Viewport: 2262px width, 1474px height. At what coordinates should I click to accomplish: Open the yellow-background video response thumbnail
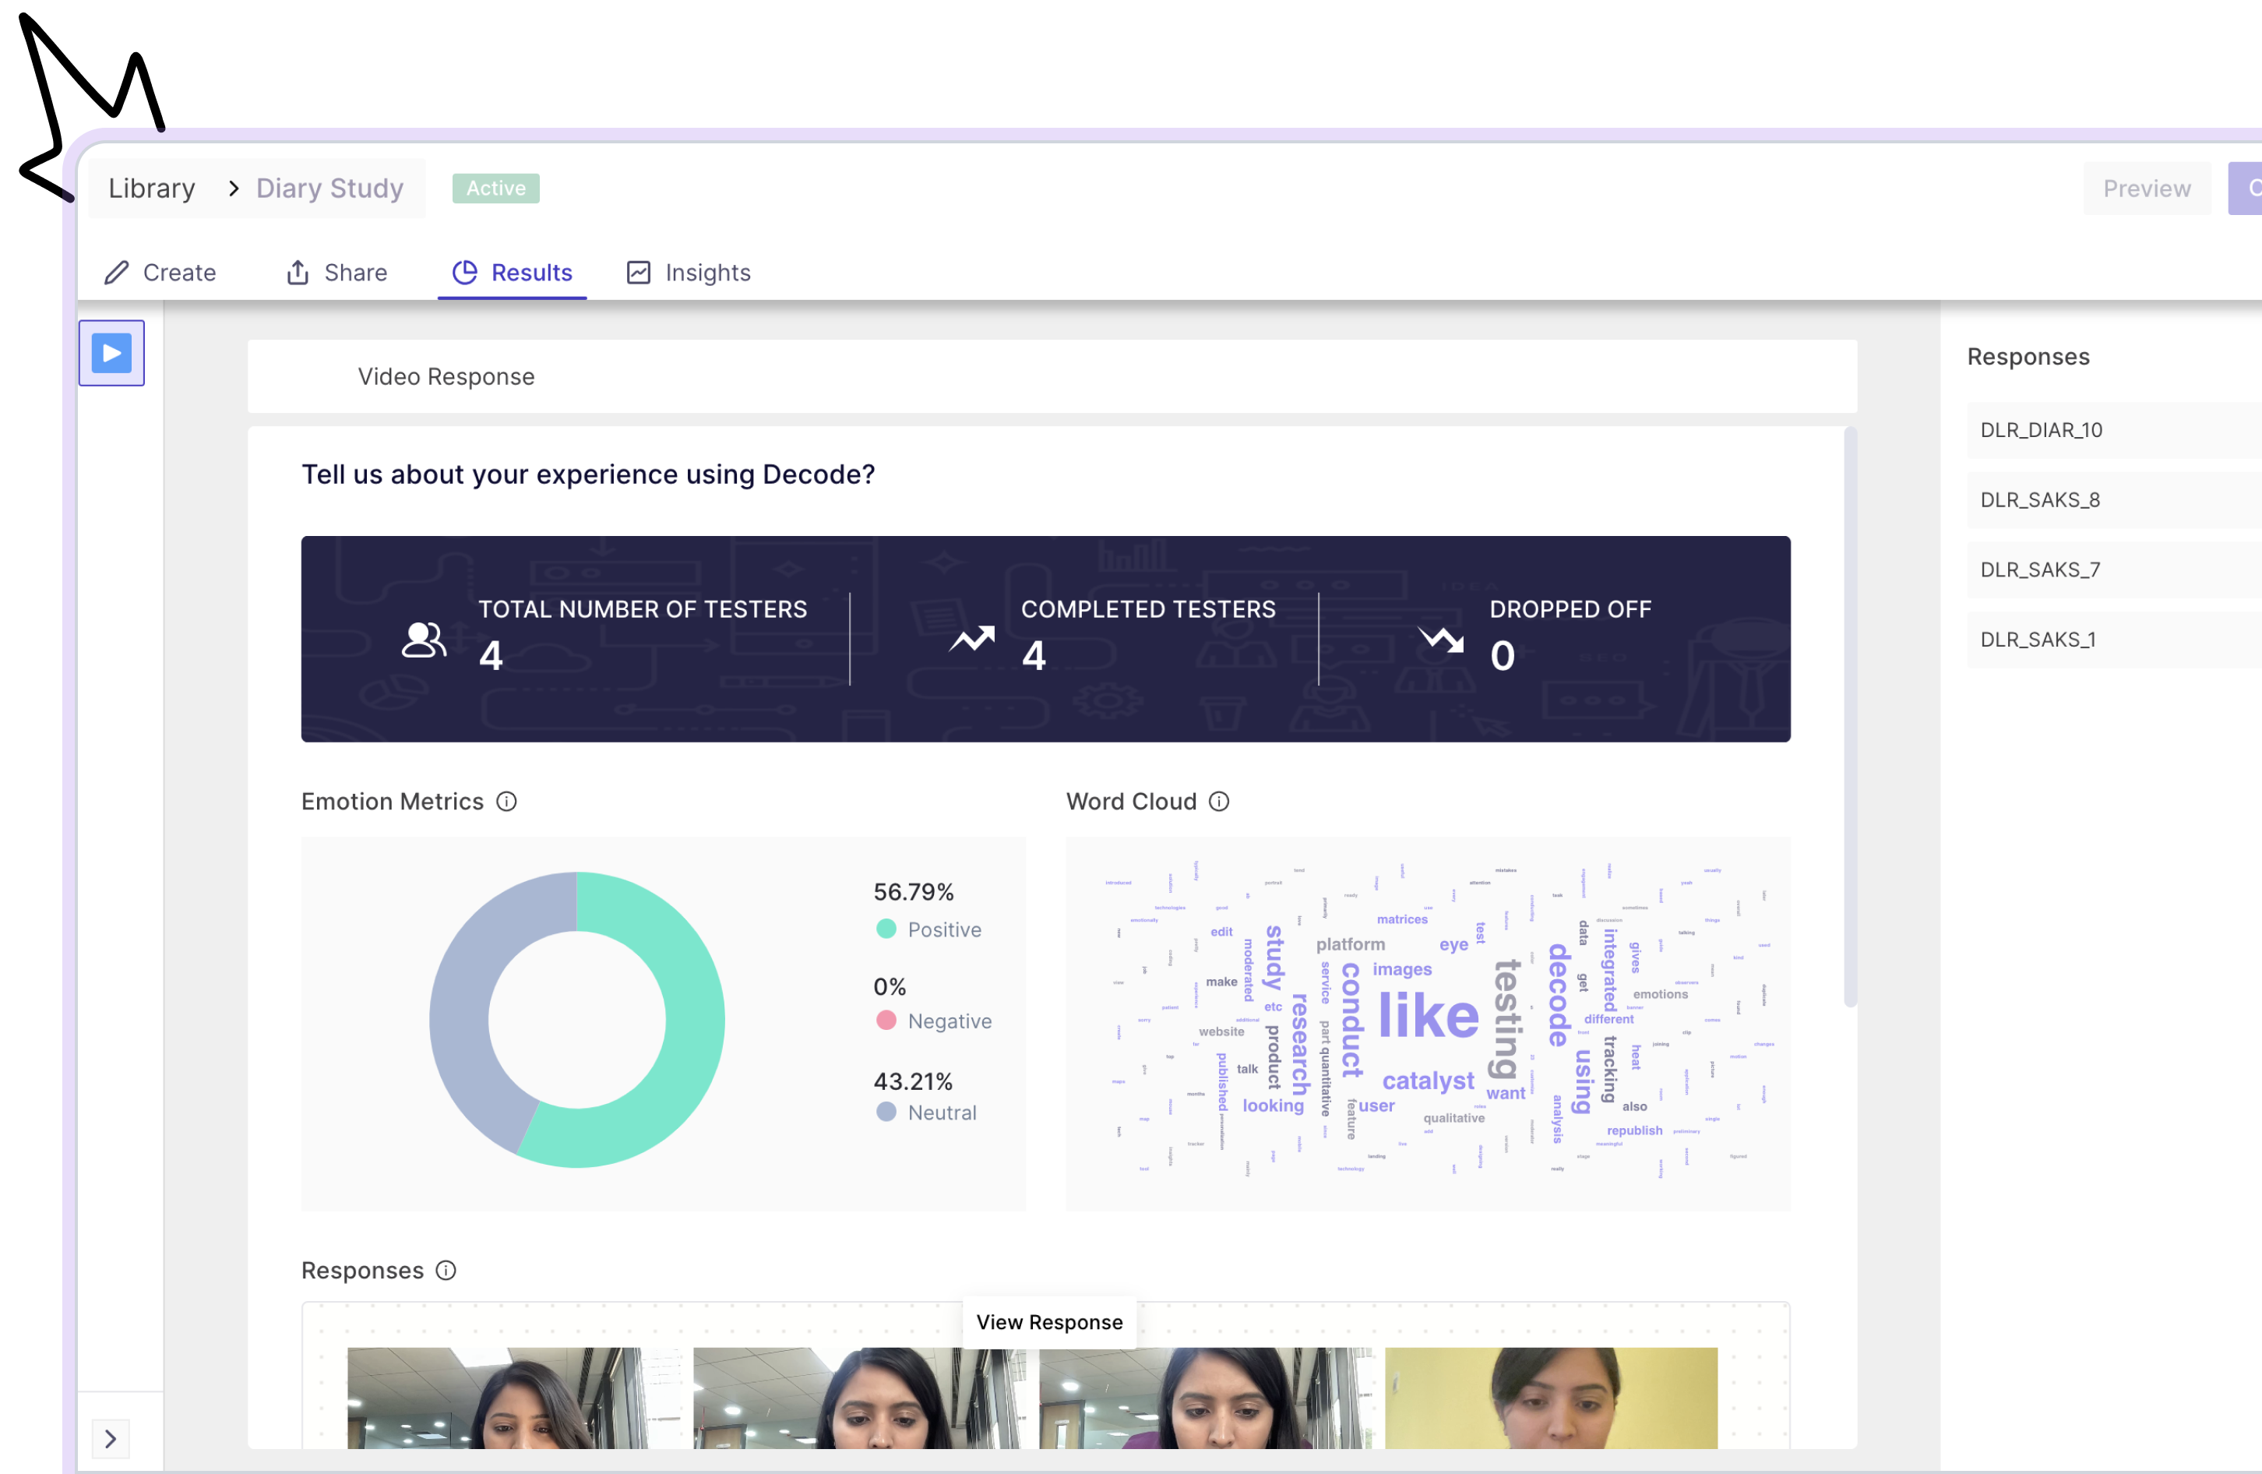coord(1551,1398)
